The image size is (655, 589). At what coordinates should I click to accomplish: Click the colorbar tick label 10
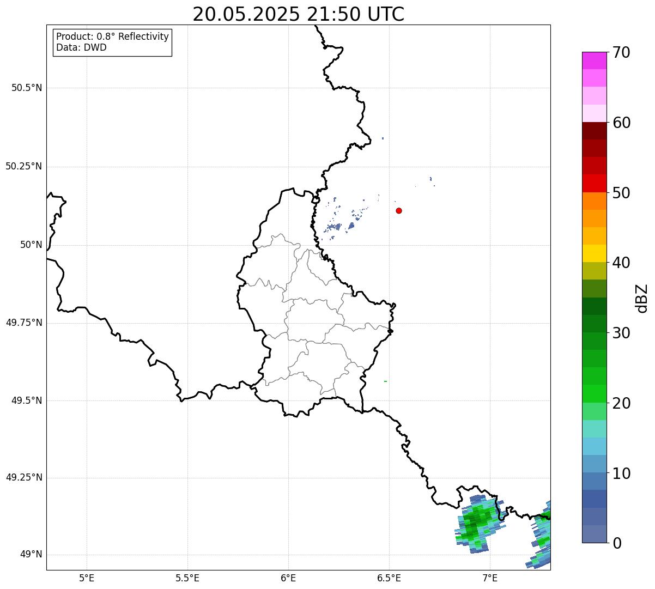(621, 473)
